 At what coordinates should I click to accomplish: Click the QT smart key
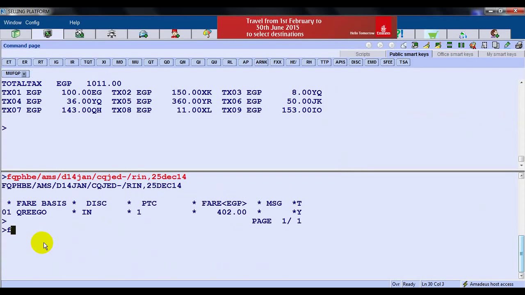tap(151, 62)
